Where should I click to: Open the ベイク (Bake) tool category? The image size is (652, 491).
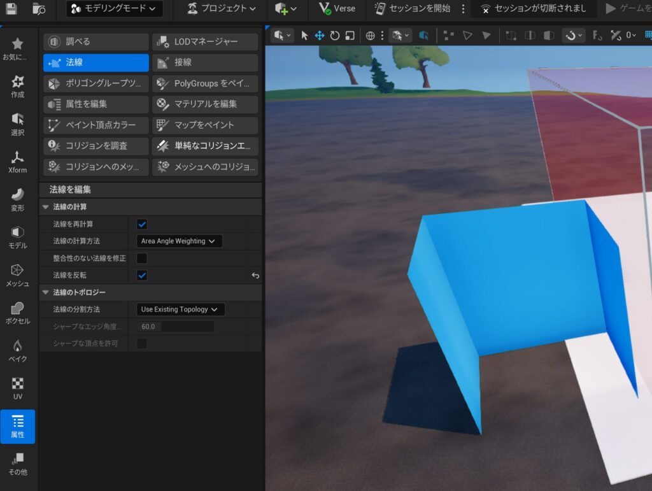pos(17,350)
